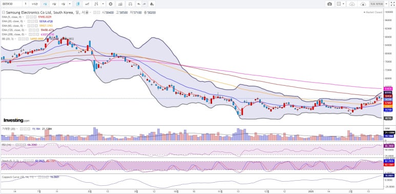Remove the EMA (20) indicator
Viewport: 396px width, 194px height.
pyautogui.click(x=36, y=21)
